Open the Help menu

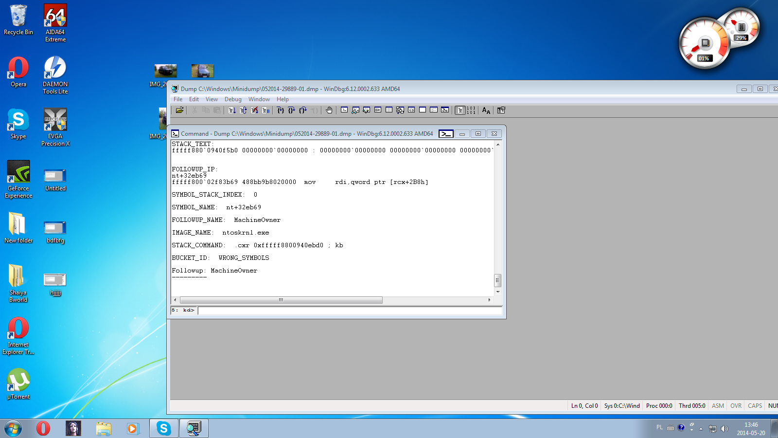pos(283,99)
